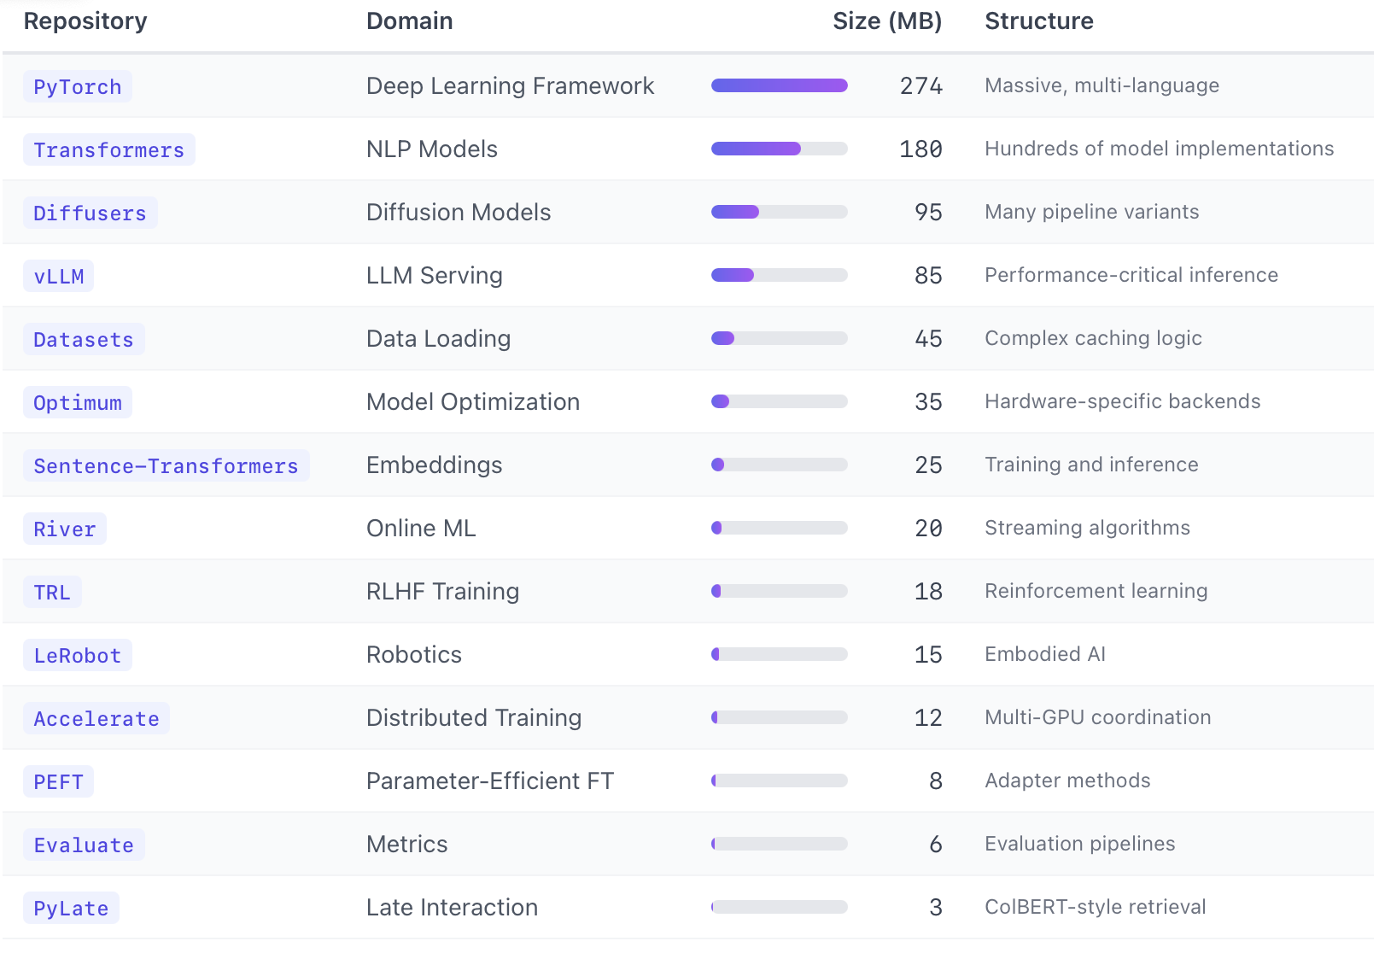
Task: Select the 'Embeddings' domain cell
Action: pyautogui.click(x=435, y=465)
